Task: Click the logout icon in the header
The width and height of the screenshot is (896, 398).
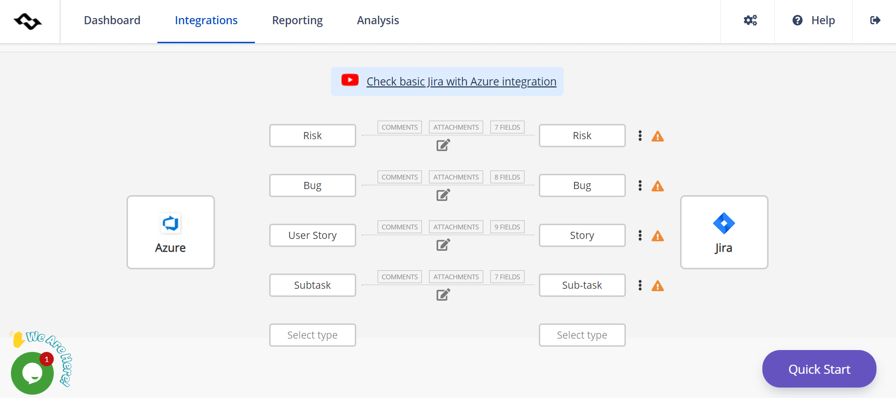Action: click(875, 20)
